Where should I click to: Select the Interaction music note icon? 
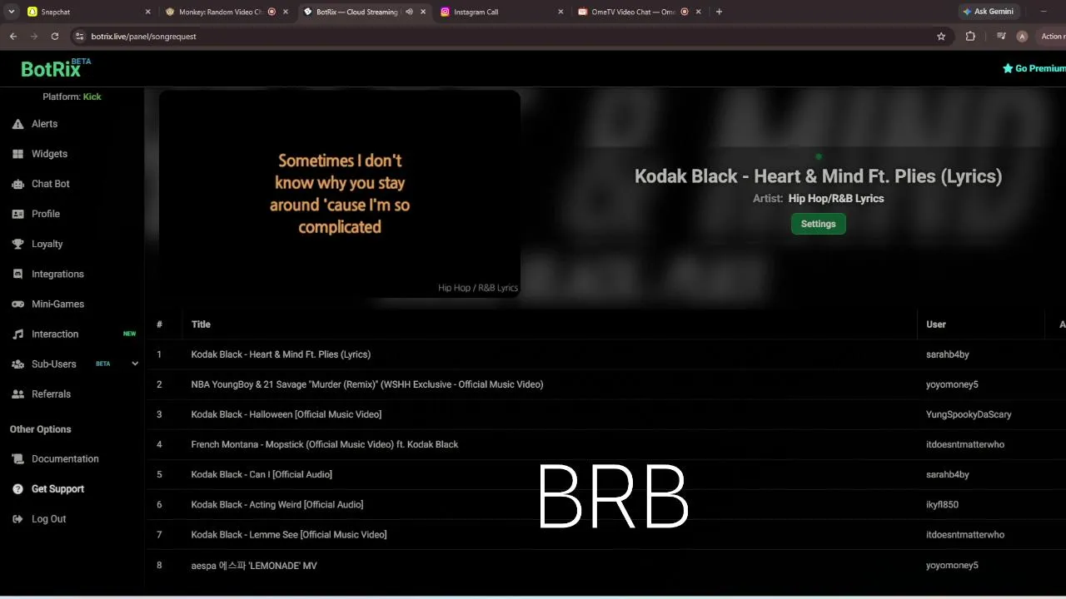coord(17,334)
